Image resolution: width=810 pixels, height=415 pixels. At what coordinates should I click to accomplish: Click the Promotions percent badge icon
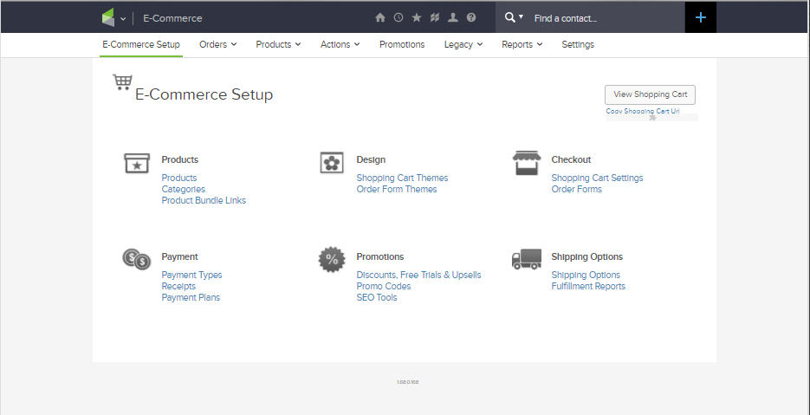coord(332,259)
